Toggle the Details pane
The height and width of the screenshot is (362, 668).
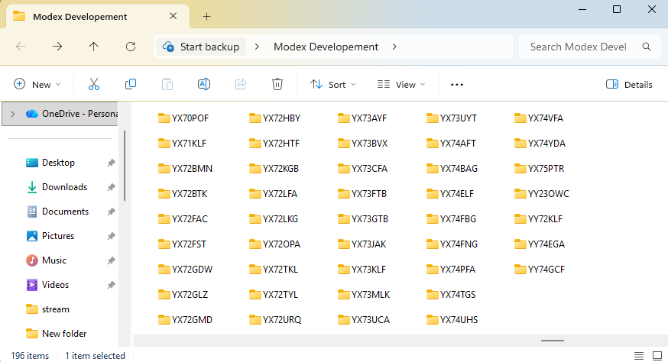[x=629, y=85]
